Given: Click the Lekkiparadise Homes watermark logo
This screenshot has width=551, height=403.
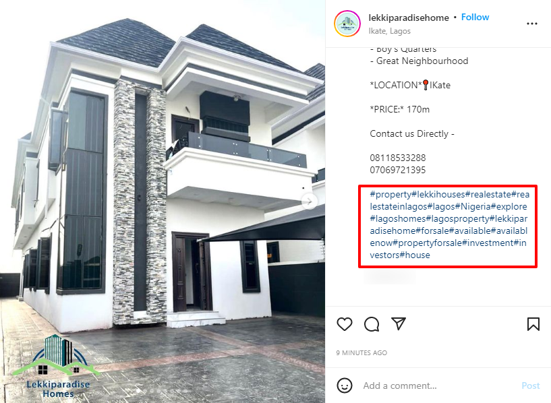Looking at the screenshot, I should [56, 366].
